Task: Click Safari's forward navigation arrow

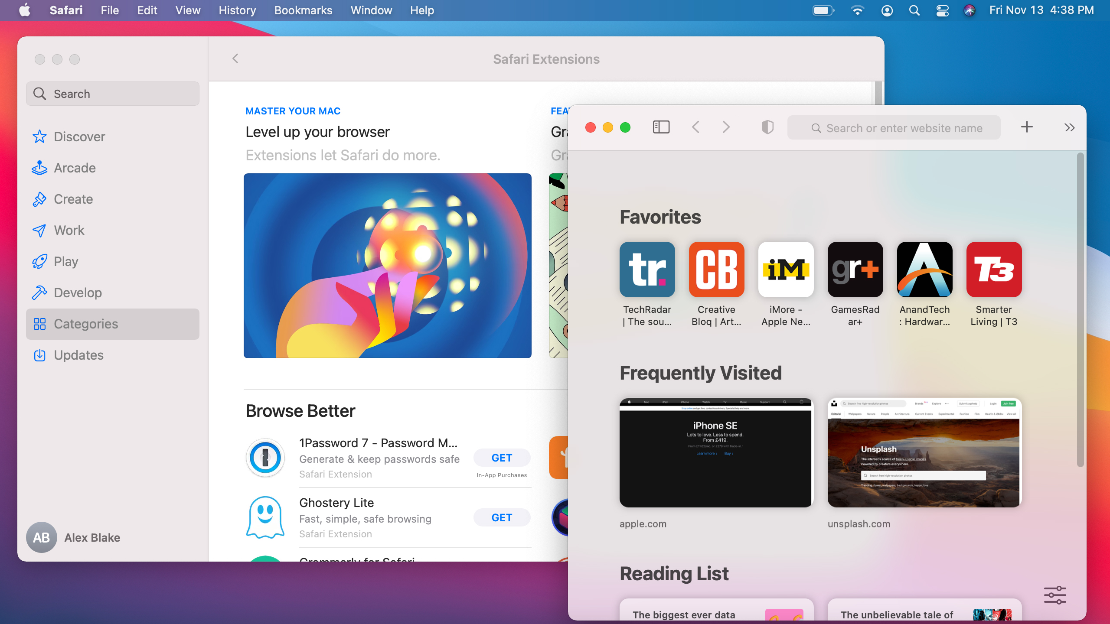Action: (x=726, y=127)
